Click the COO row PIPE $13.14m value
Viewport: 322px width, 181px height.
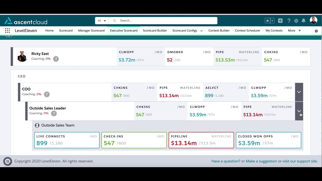[x=169, y=96]
